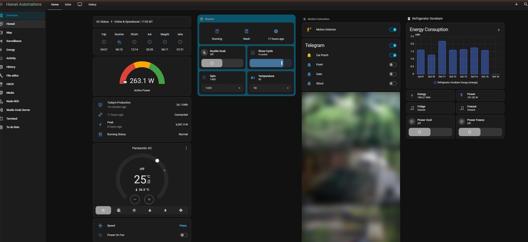Screen dimensions: 528x242
Task: Open the Temperature 90 dropdown
Action: 271,88
